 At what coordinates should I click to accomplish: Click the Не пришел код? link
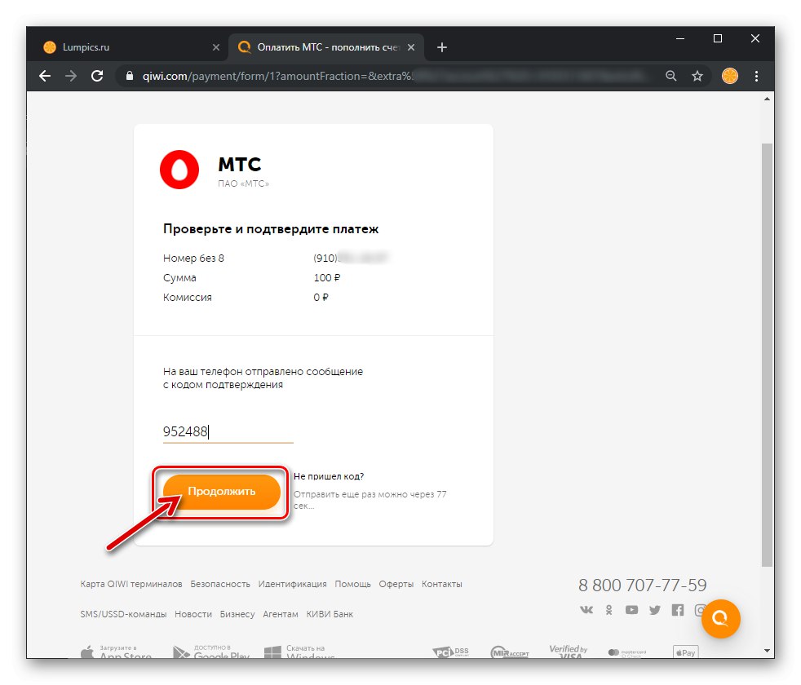(329, 476)
